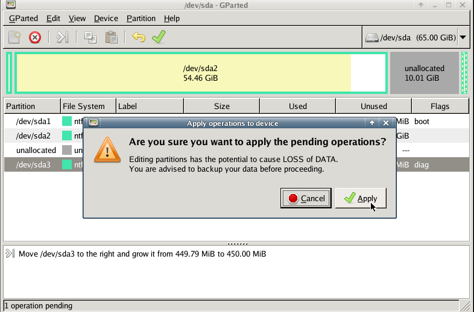Screen dimensions: 474x312
Task: Click the Paste partition toolbar icon
Action: point(111,37)
